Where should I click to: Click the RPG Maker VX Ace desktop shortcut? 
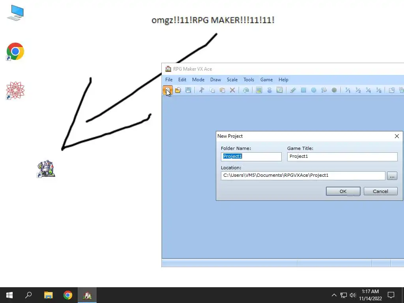(46, 168)
